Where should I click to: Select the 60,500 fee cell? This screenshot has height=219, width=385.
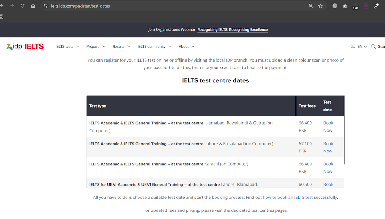(x=305, y=184)
